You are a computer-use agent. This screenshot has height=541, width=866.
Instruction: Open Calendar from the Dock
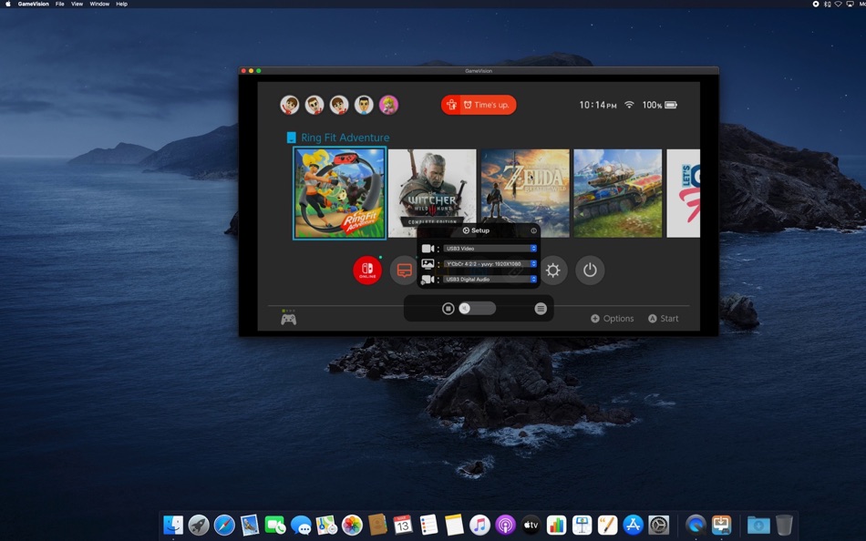coord(403,525)
